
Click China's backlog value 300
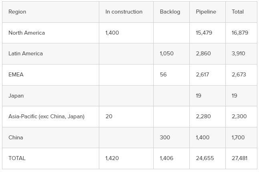165,137
